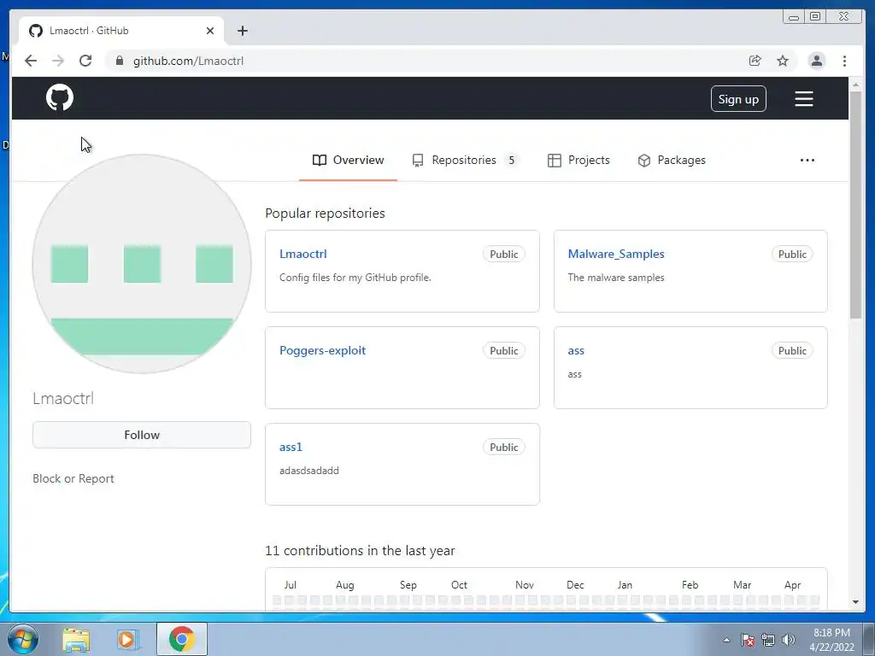Open the hamburger menu in GitHub header
The height and width of the screenshot is (656, 875).
pos(803,99)
